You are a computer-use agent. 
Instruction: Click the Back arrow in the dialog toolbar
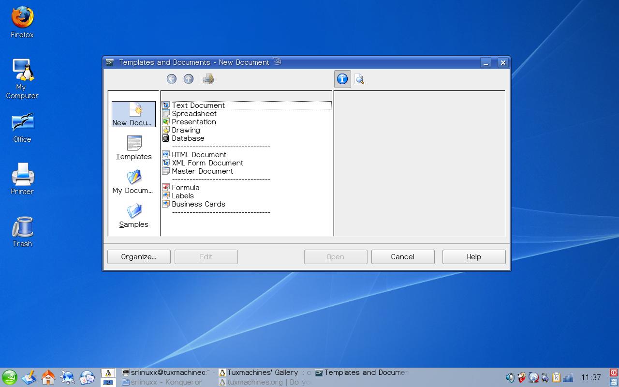(x=172, y=79)
